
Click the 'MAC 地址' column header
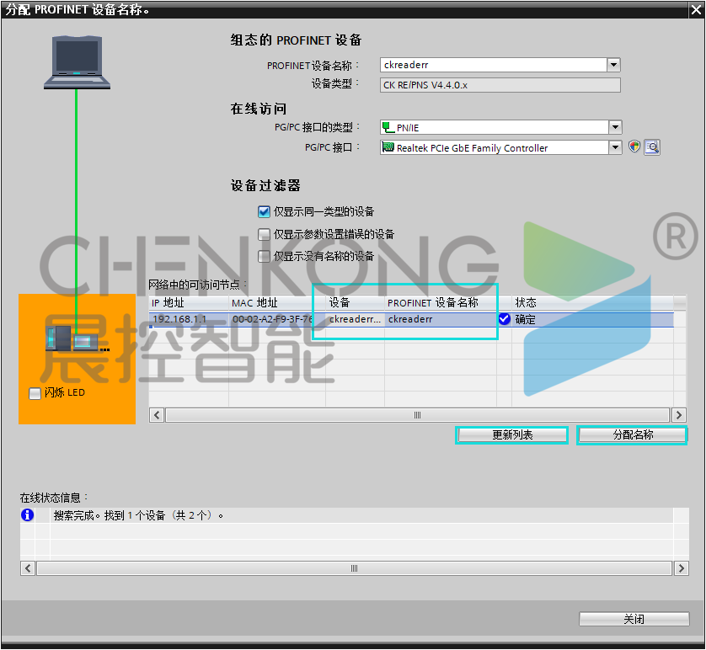(254, 302)
